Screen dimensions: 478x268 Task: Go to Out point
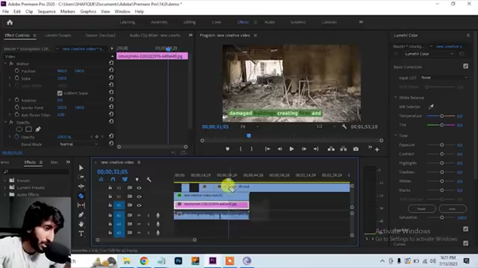316,149
